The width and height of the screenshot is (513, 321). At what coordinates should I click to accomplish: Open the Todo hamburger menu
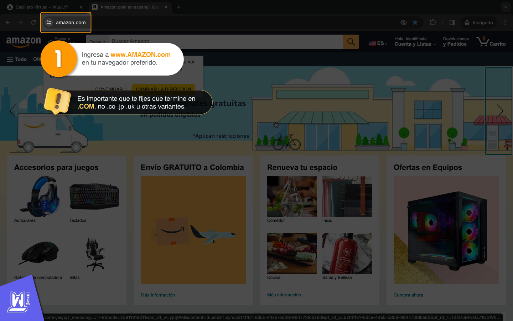17,59
